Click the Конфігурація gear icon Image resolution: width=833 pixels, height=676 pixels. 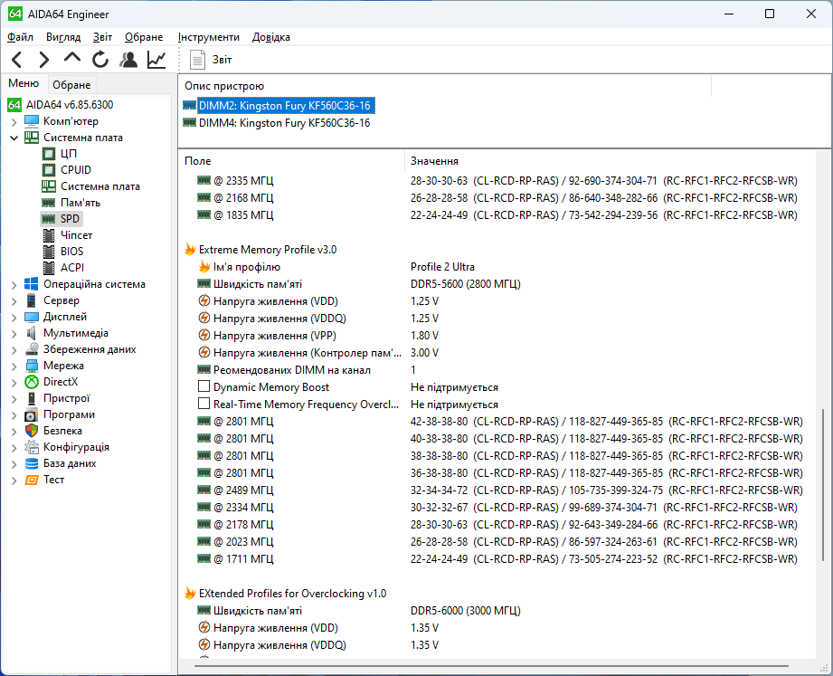pyautogui.click(x=32, y=447)
